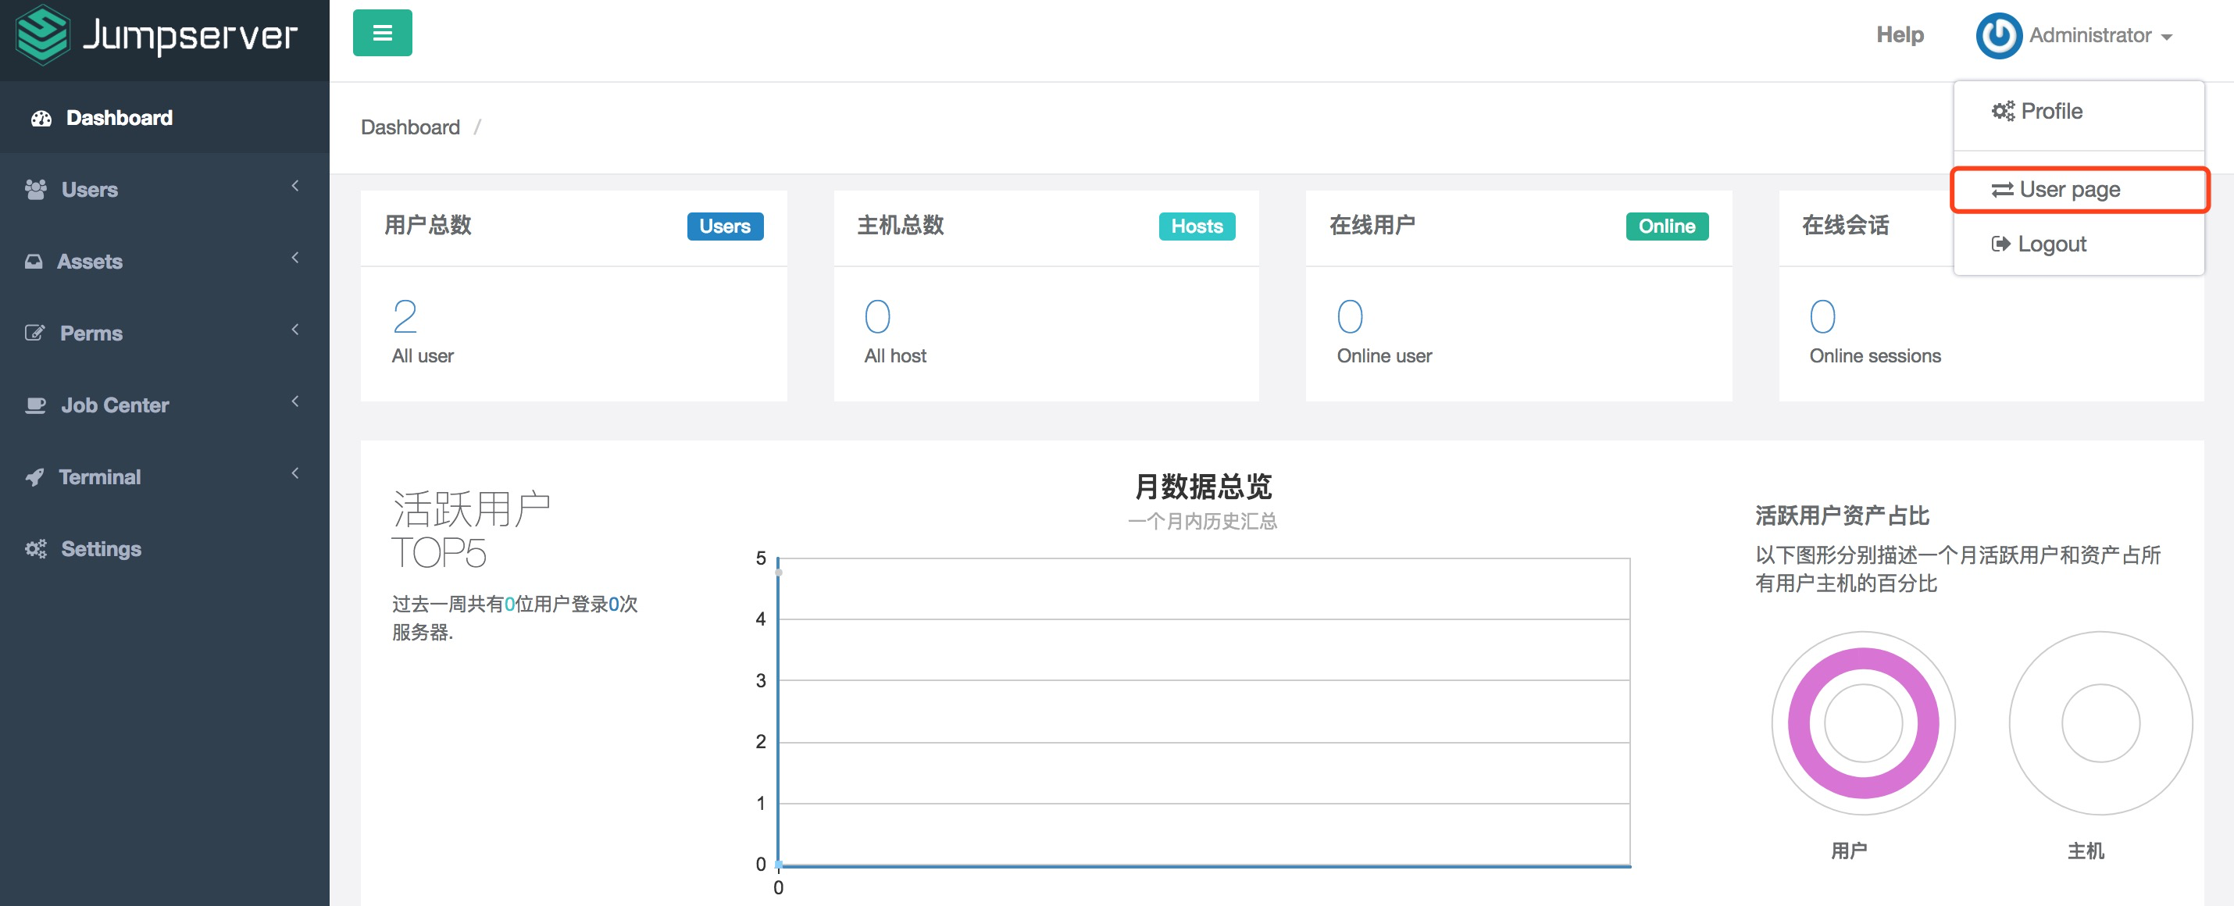Click the 月数据总览 chart title
This screenshot has height=906, width=2234.
point(1203,487)
